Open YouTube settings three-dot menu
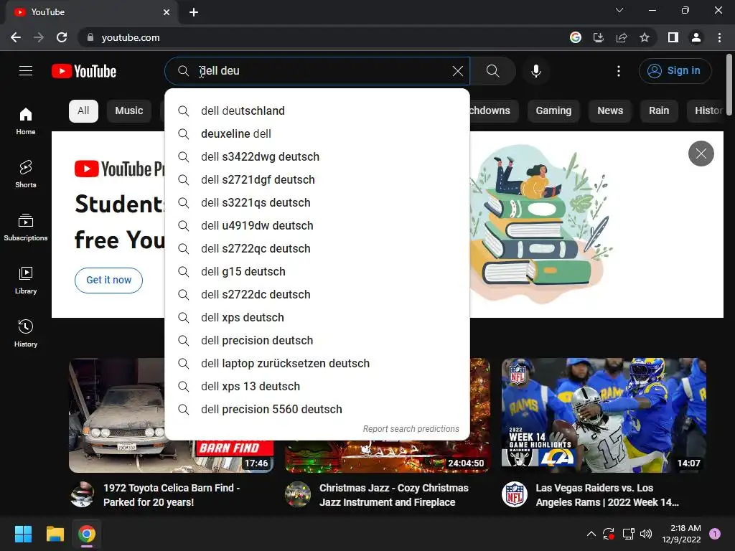Screen dimensions: 735x551 (x=619, y=71)
